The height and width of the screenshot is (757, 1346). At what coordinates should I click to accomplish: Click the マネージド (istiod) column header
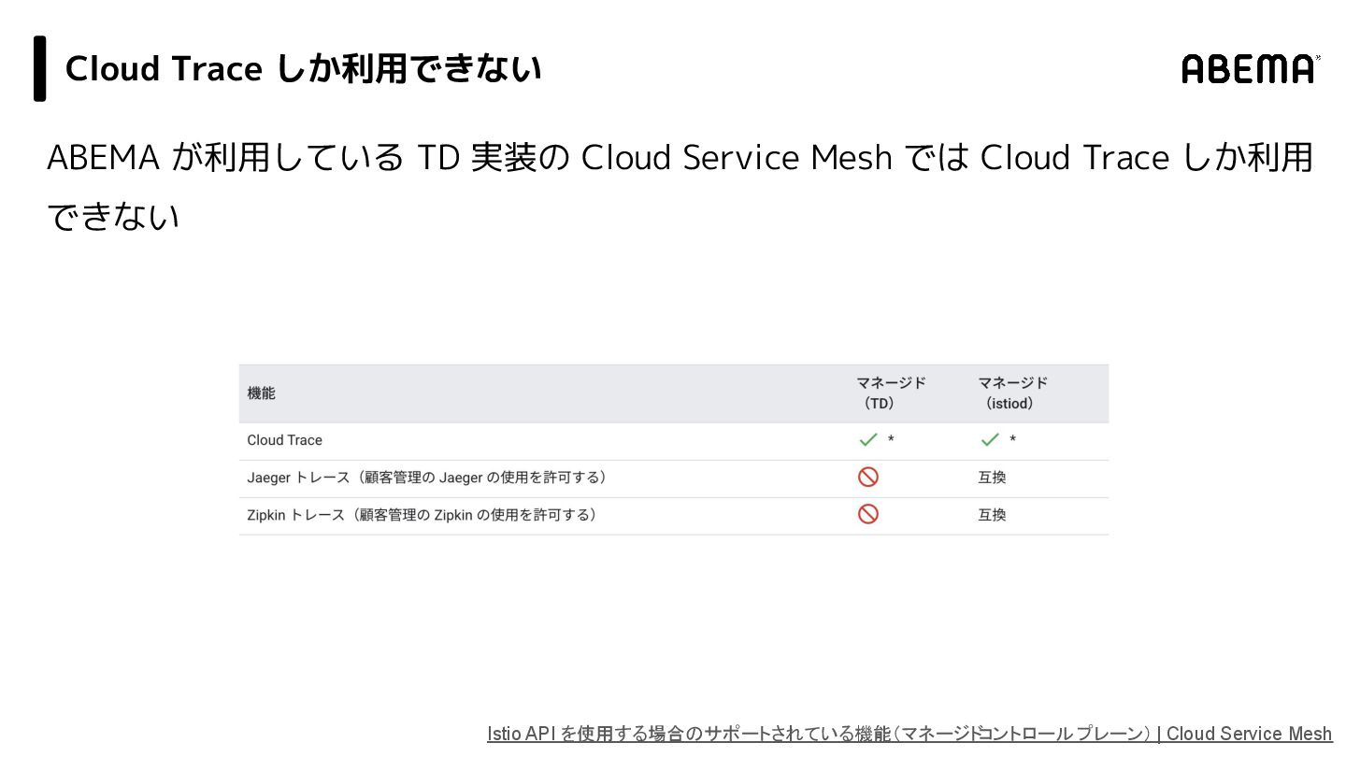point(1012,393)
